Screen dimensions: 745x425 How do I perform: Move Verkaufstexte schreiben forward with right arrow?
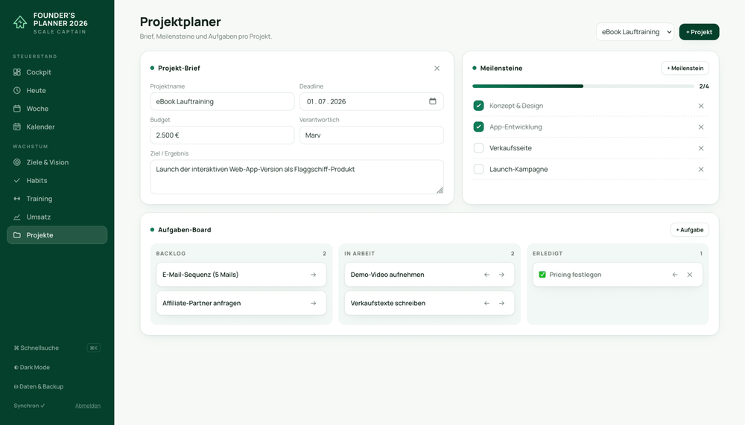(x=501, y=303)
